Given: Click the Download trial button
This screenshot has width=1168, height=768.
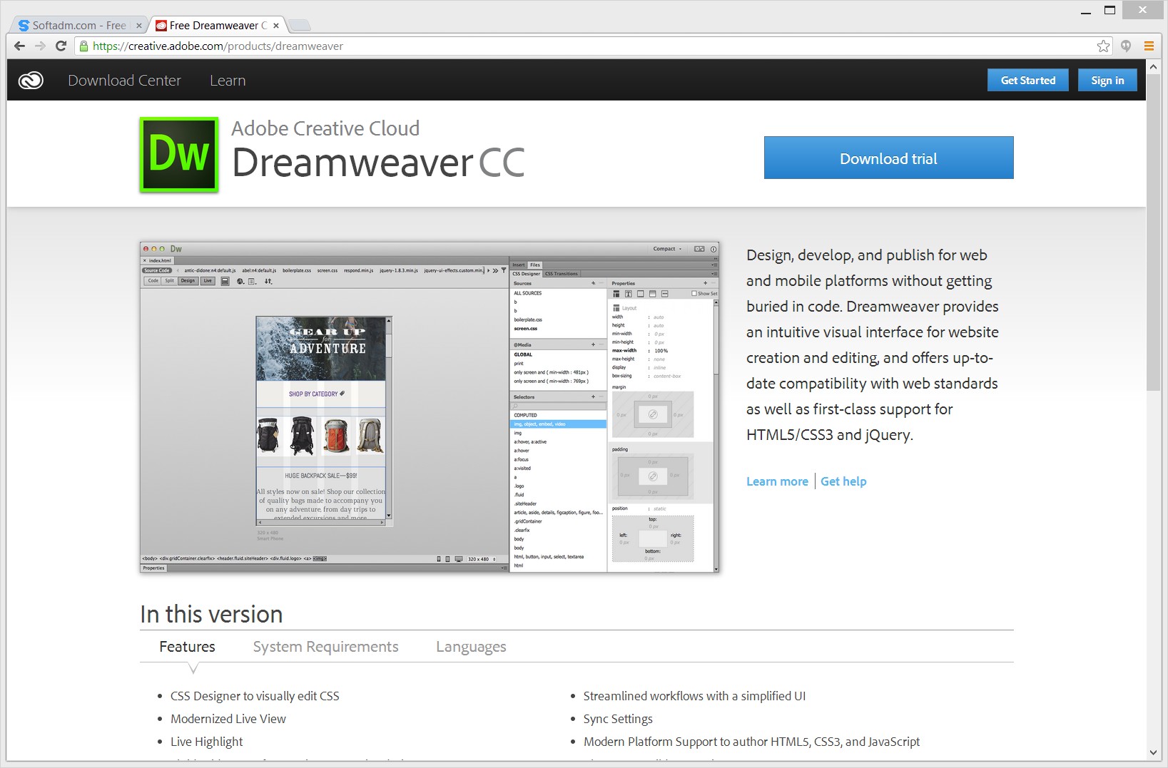Looking at the screenshot, I should [888, 158].
